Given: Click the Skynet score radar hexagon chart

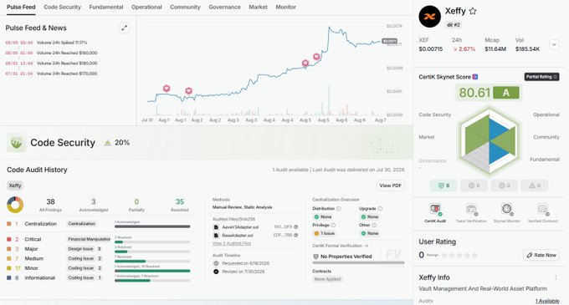Looking at the screenshot, I should (x=490, y=140).
